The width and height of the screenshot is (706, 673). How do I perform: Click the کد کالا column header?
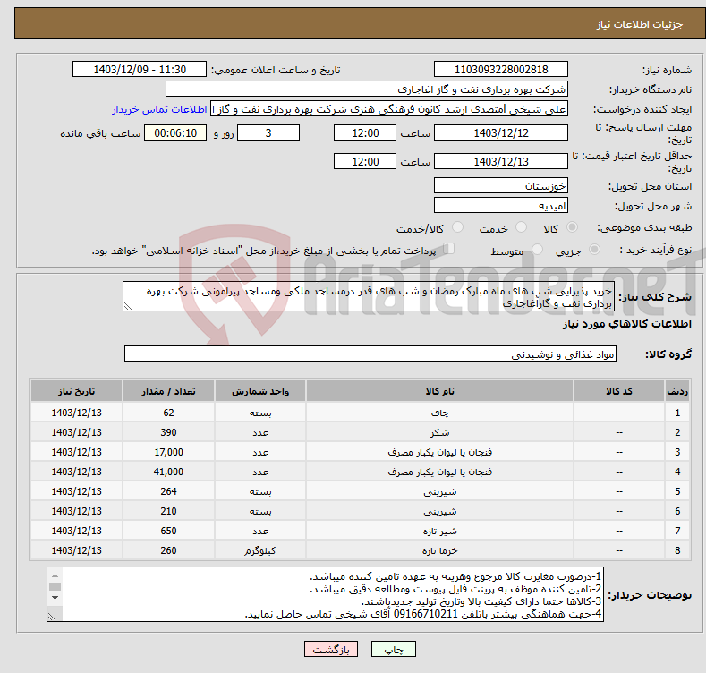click(618, 391)
